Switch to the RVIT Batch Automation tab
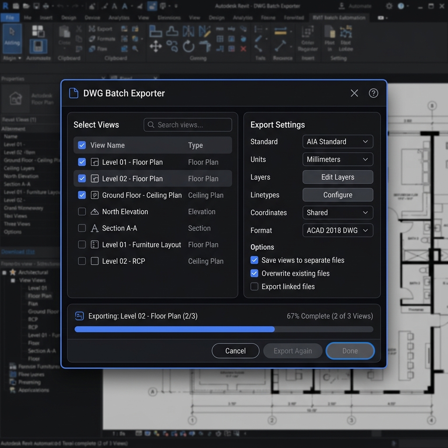 pos(339,17)
